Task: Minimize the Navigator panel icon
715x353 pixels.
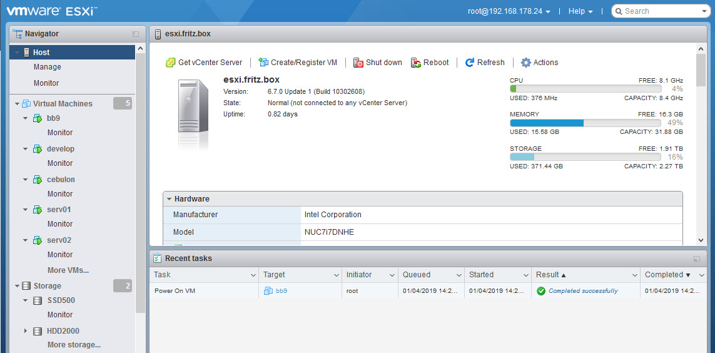Action: (136, 34)
